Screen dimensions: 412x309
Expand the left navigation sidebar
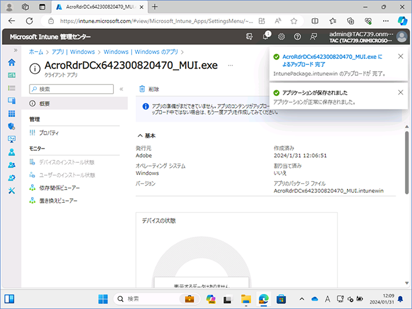pos(16,50)
